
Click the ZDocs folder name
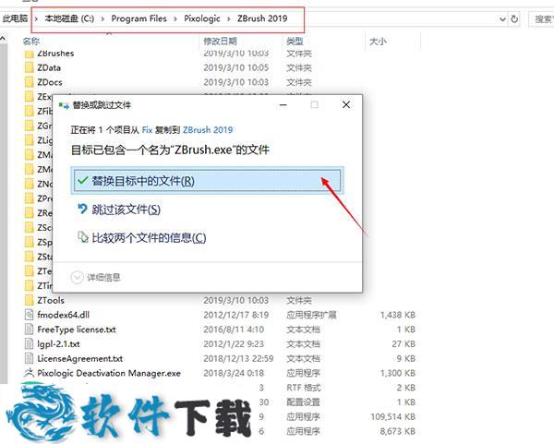pyautogui.click(x=50, y=82)
